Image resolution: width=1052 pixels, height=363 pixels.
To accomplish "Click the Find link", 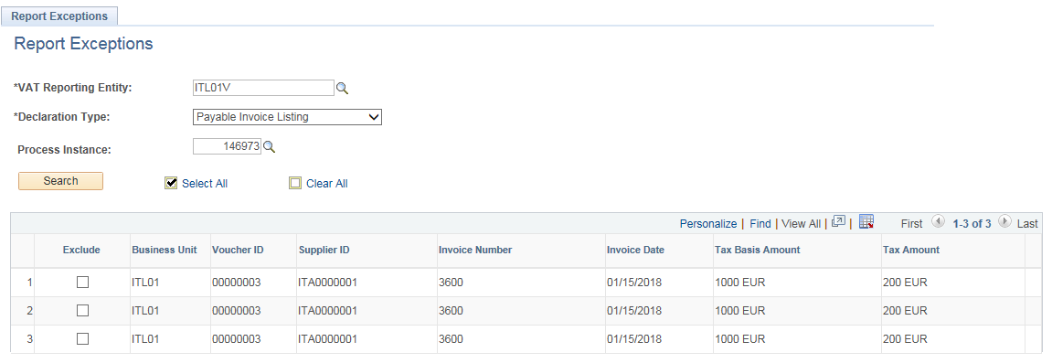I will pyautogui.click(x=760, y=223).
